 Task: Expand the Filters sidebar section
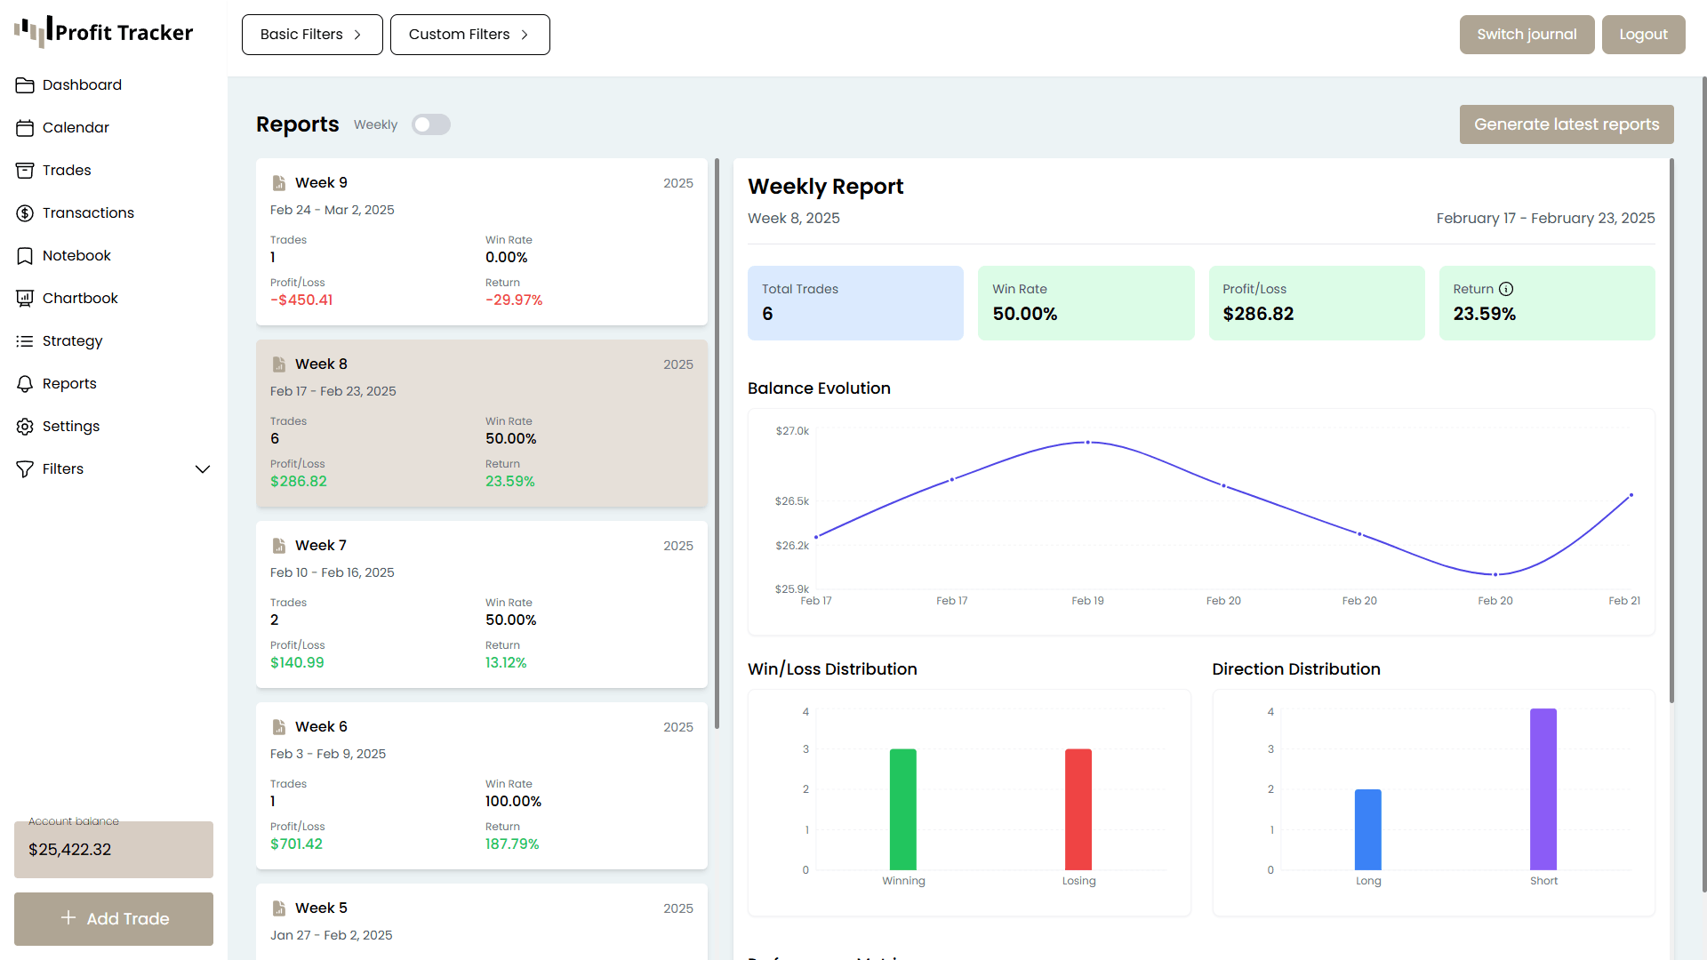pyautogui.click(x=203, y=468)
